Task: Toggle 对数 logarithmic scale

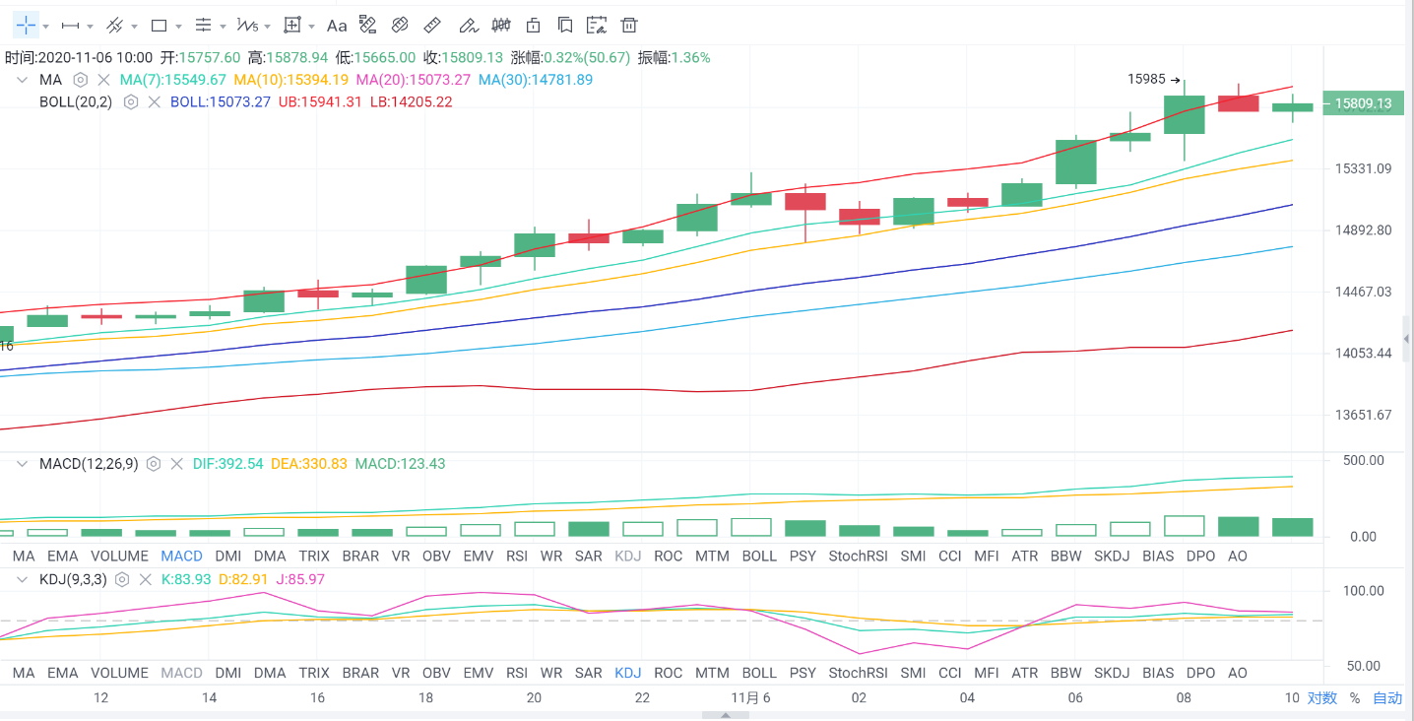Action: 1322,698
